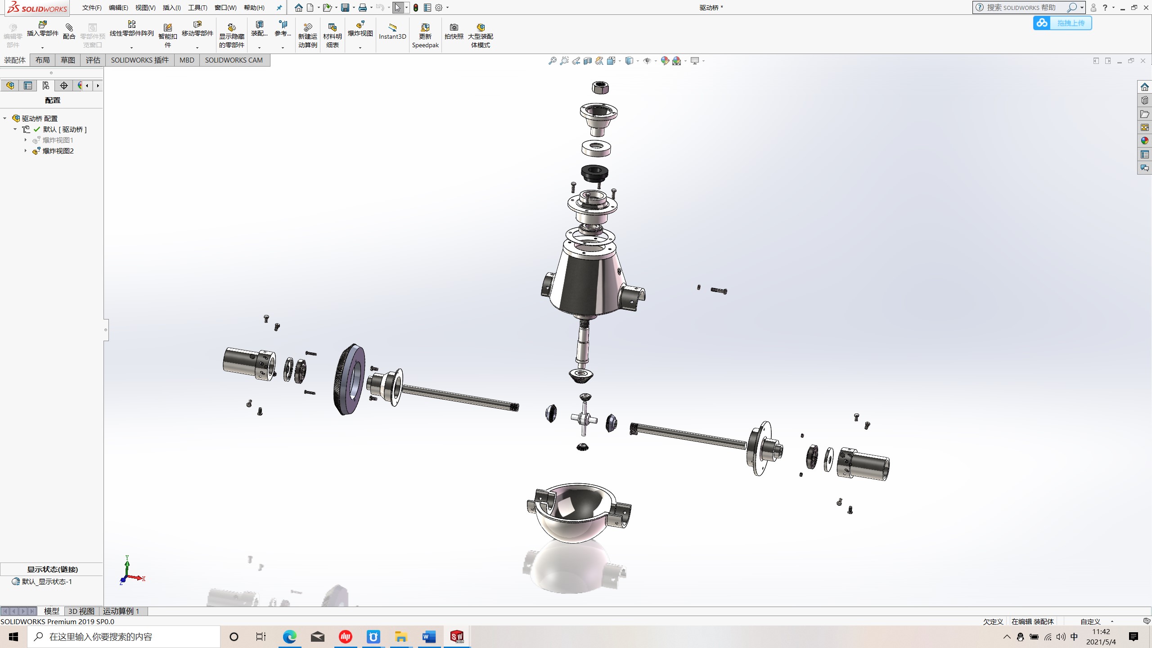
Task: Insert a Bill of Materials (材料明细表)
Action: click(332, 36)
